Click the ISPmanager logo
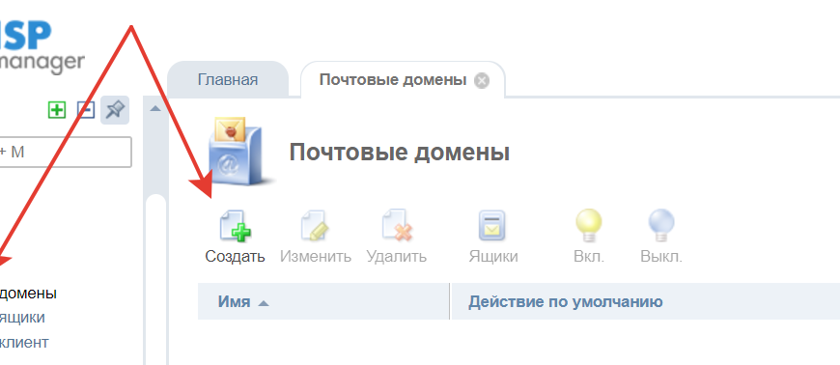The height and width of the screenshot is (365, 840). pos(42,47)
